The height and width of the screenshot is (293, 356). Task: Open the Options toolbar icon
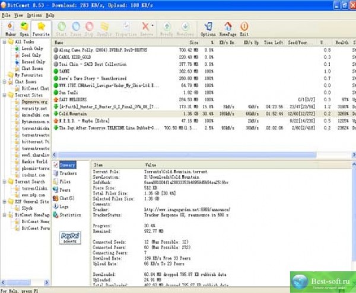pyautogui.click(x=208, y=29)
